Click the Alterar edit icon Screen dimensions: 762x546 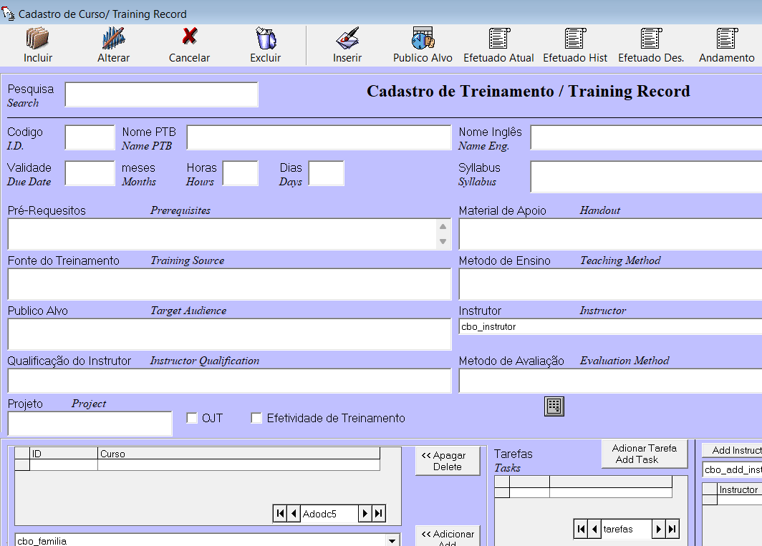(113, 38)
